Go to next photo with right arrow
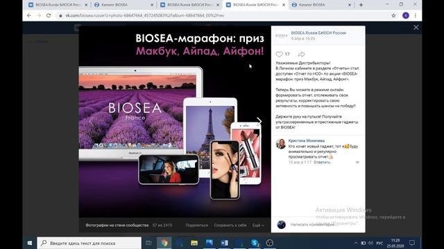Screen dimensions: 444x249 click(x=259, y=121)
